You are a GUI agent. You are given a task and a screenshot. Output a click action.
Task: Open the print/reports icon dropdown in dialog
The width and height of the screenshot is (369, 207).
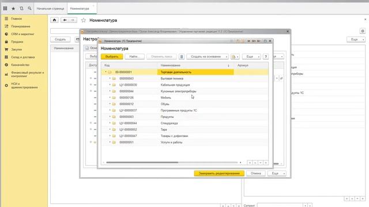(235, 56)
